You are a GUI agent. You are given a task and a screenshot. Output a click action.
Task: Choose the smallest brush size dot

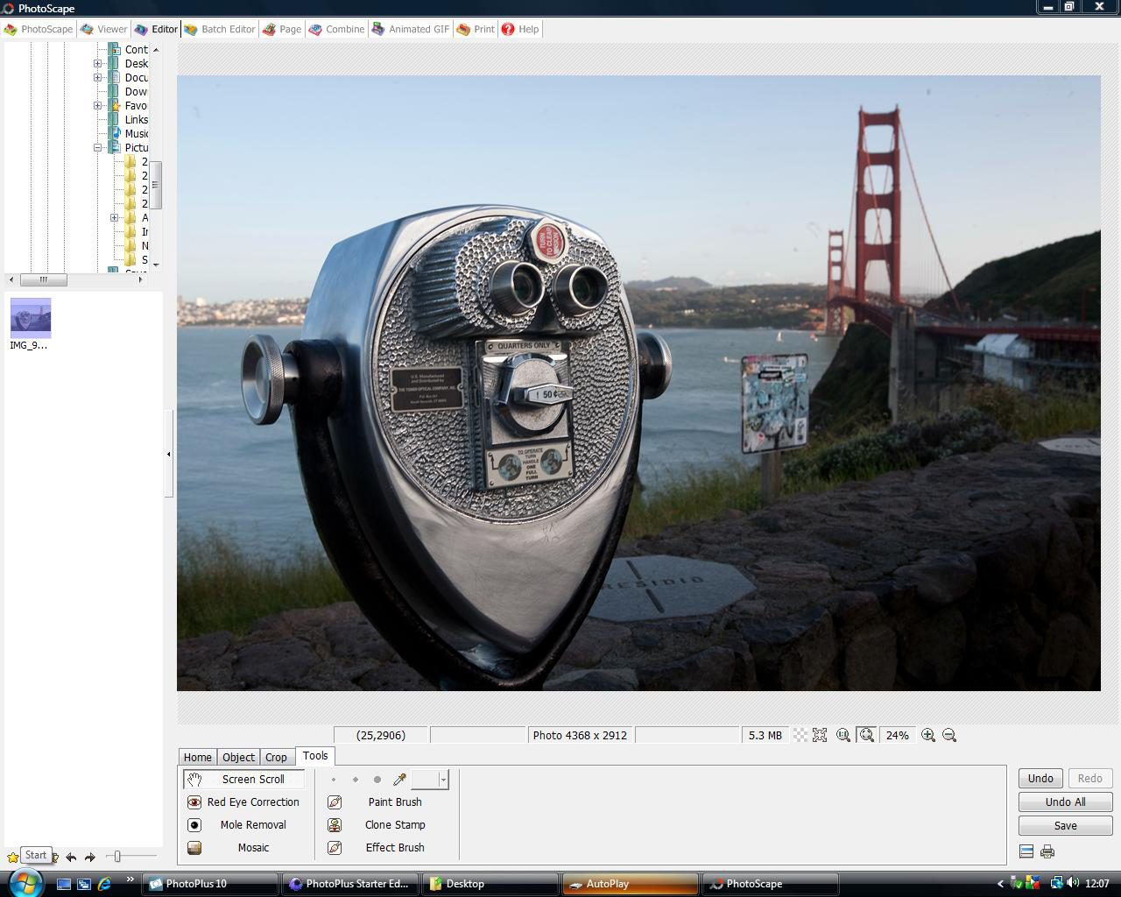[x=334, y=779]
